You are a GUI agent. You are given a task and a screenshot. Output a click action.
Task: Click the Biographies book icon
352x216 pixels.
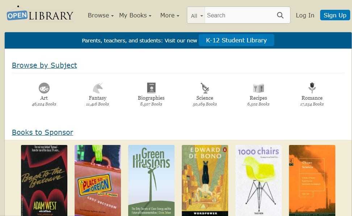[151, 88]
